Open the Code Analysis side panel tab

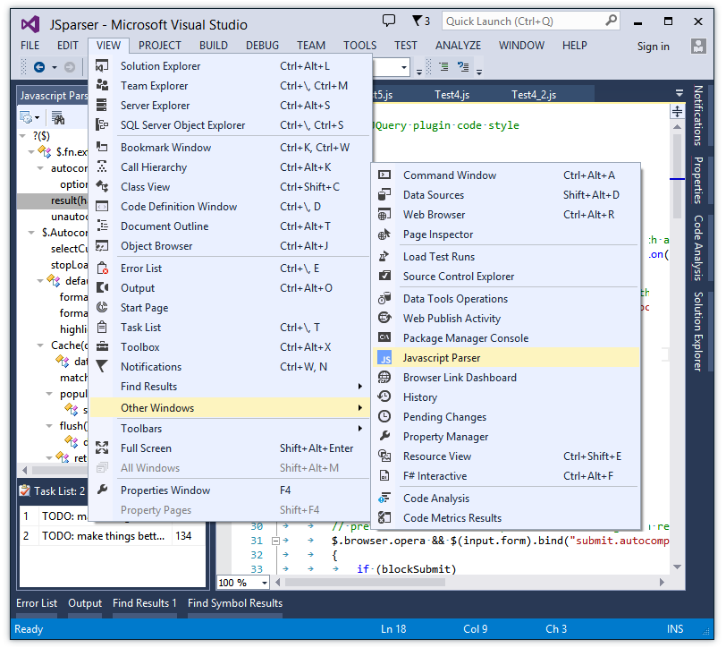[x=697, y=248]
